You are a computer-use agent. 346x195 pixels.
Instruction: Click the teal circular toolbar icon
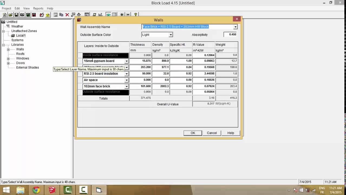click(x=109, y=15)
